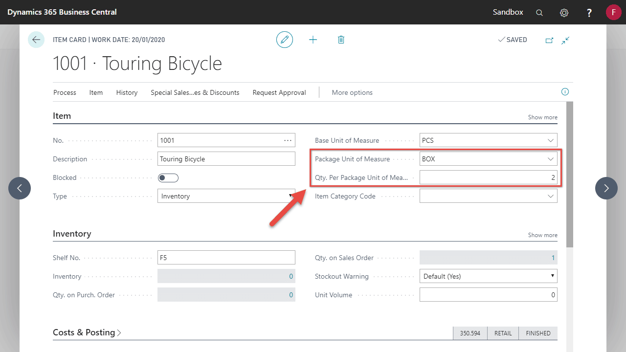Click the Unit Volume input field
Viewport: 626px width, 352px height.
click(489, 295)
